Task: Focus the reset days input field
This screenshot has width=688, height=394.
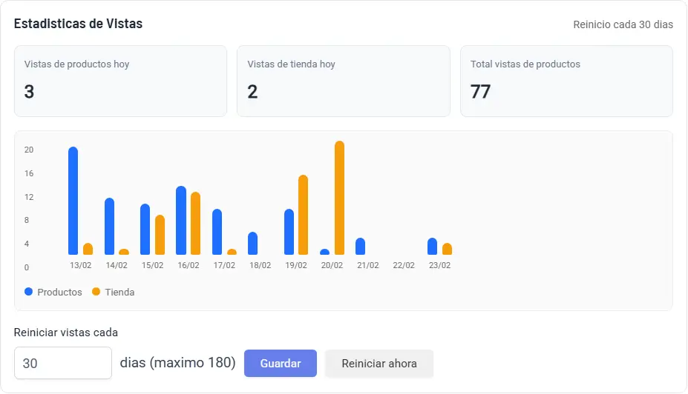Action: point(63,364)
